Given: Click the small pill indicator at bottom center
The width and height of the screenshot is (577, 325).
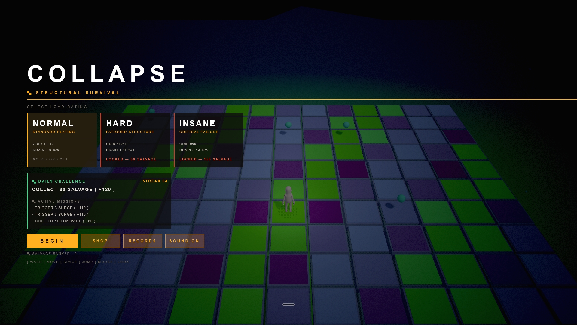Looking at the screenshot, I should point(288,305).
